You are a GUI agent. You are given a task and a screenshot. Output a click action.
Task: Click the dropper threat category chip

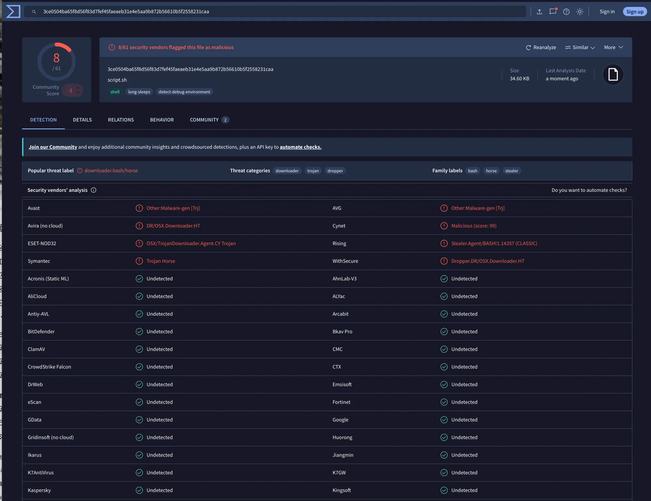[335, 171]
